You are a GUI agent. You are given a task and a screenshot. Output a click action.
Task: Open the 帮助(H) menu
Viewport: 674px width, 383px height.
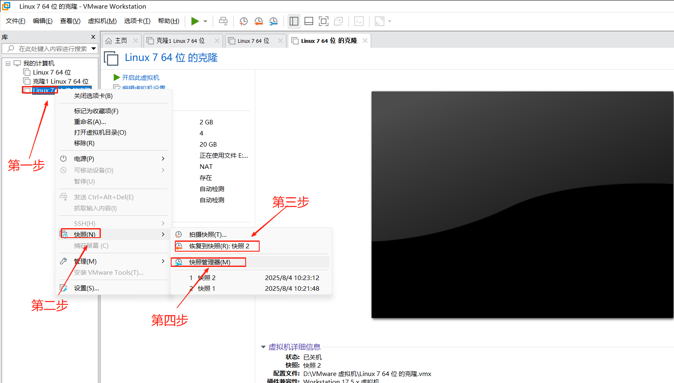pyautogui.click(x=169, y=21)
